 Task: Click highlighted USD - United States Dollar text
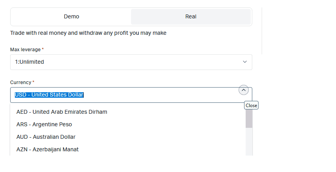[x=49, y=95]
